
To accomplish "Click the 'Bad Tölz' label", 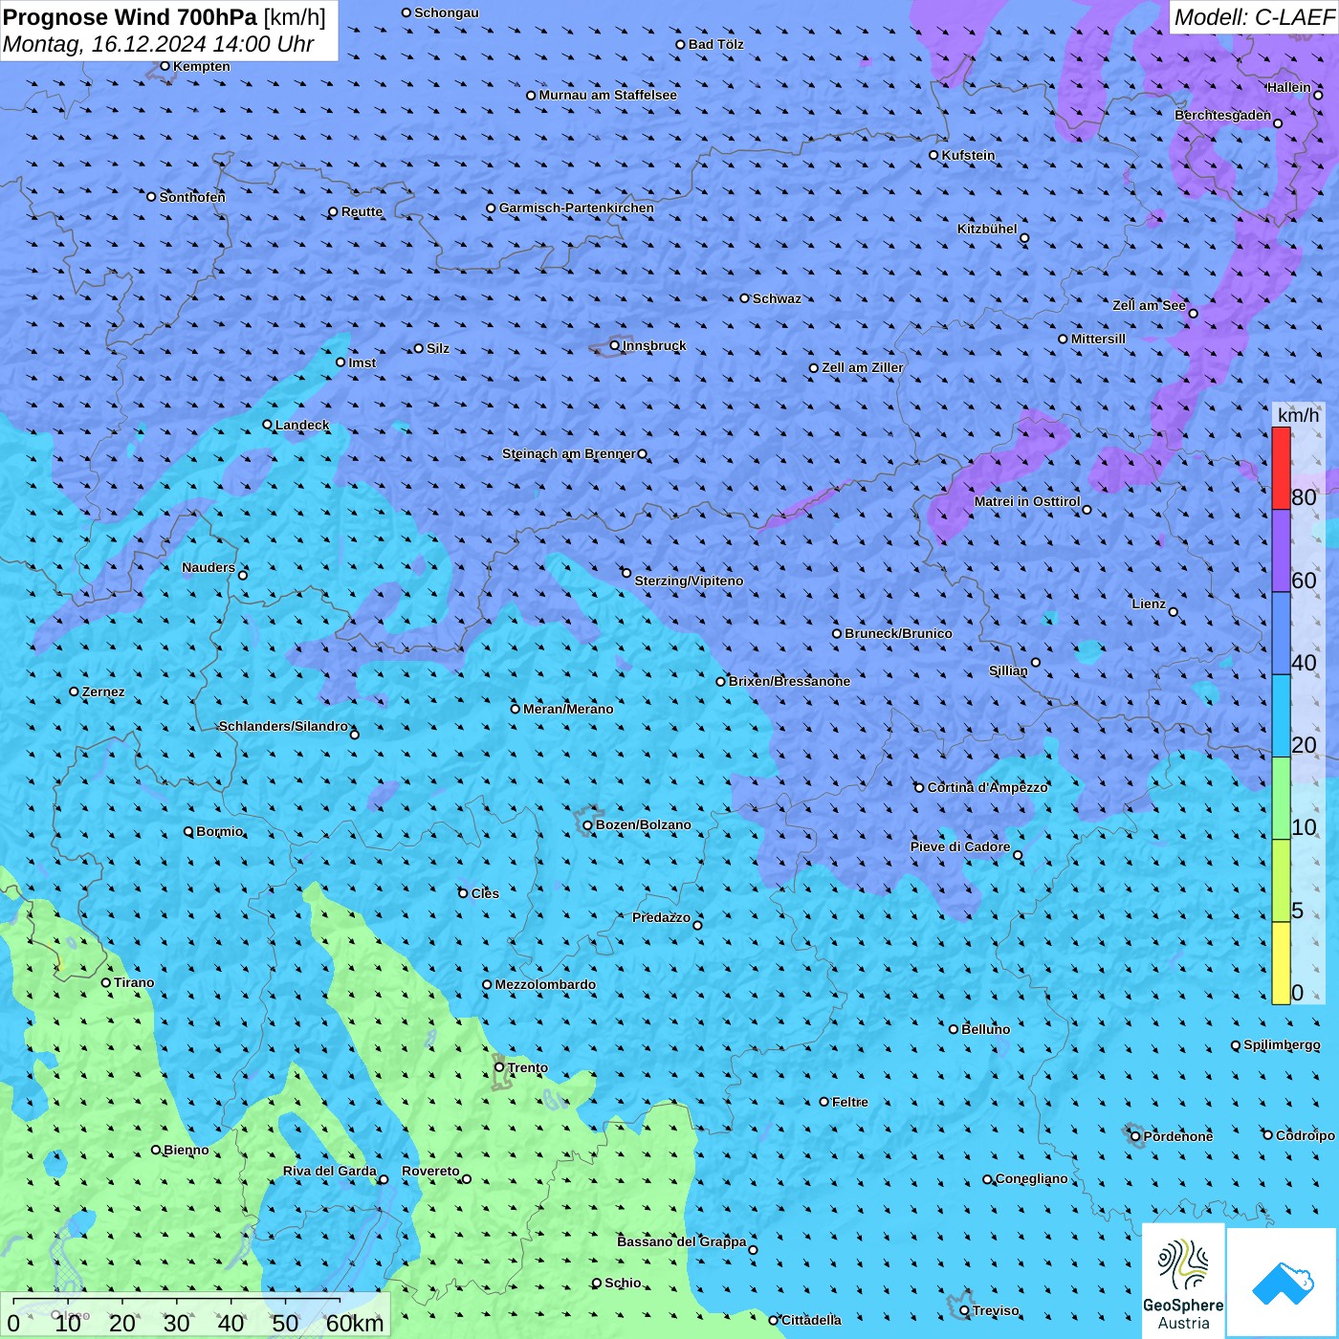I will coord(716,44).
